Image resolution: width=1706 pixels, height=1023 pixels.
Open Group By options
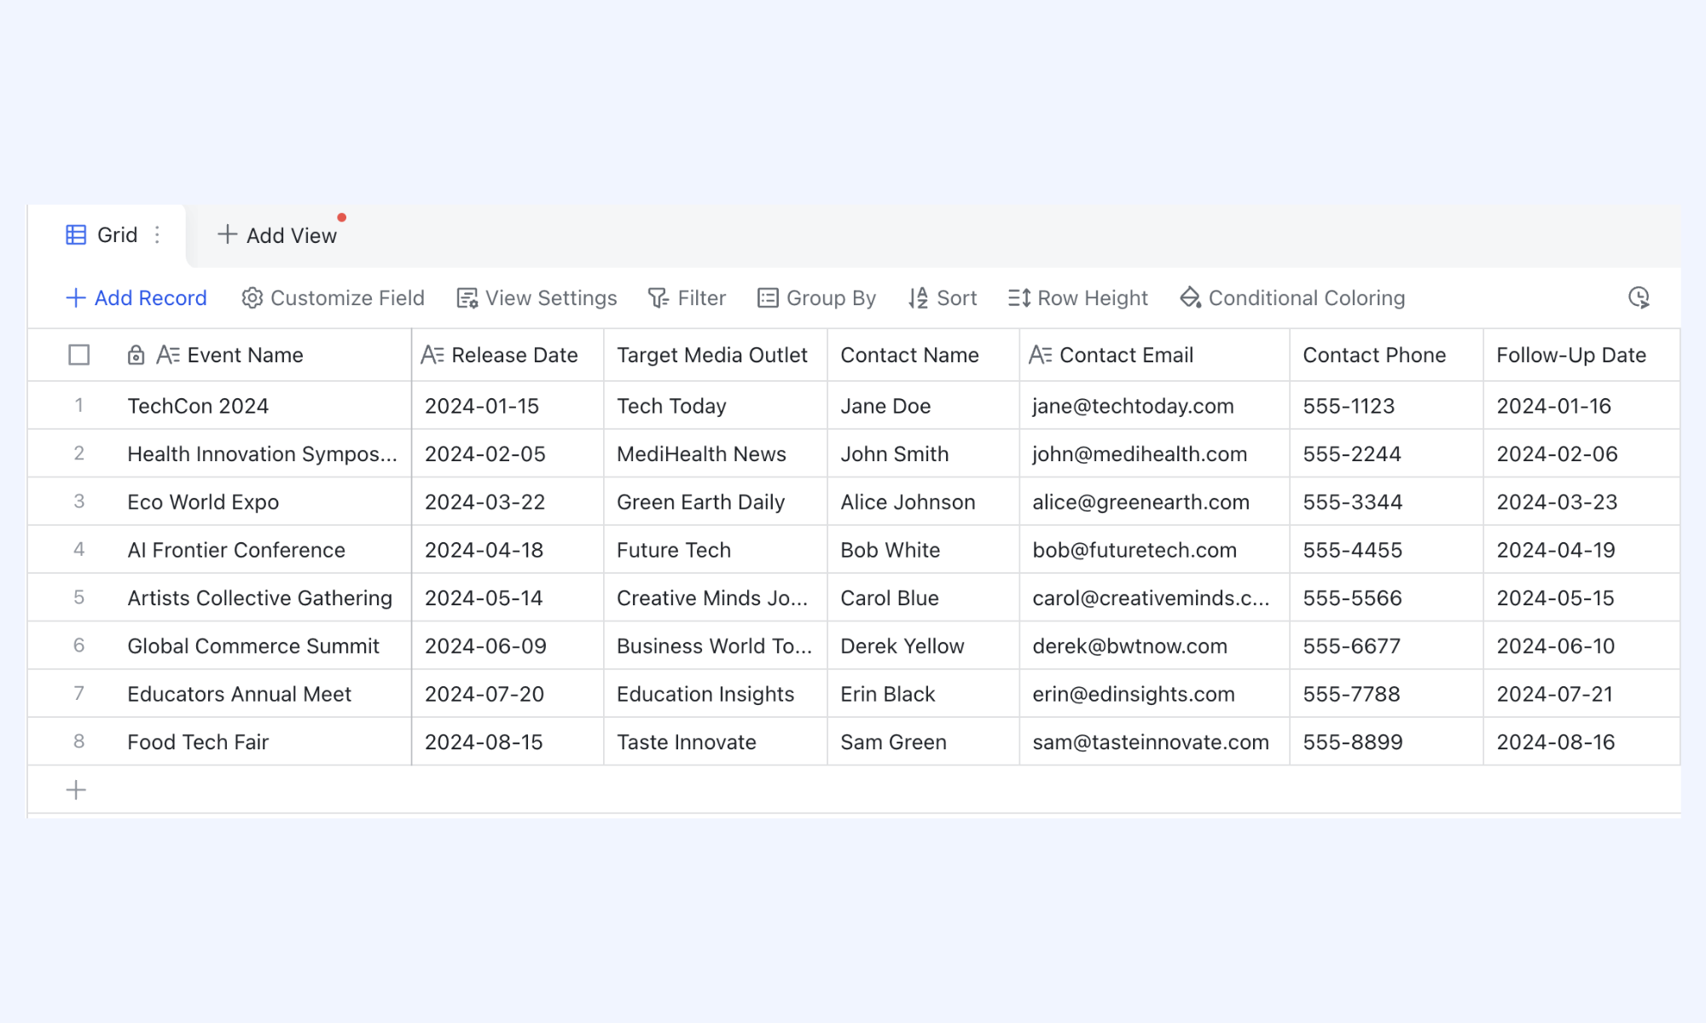coord(816,298)
